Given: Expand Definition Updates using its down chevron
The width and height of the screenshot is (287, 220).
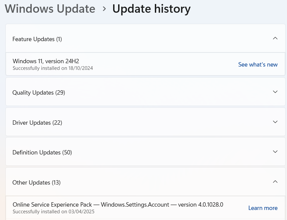Looking at the screenshot, I should tap(275, 152).
